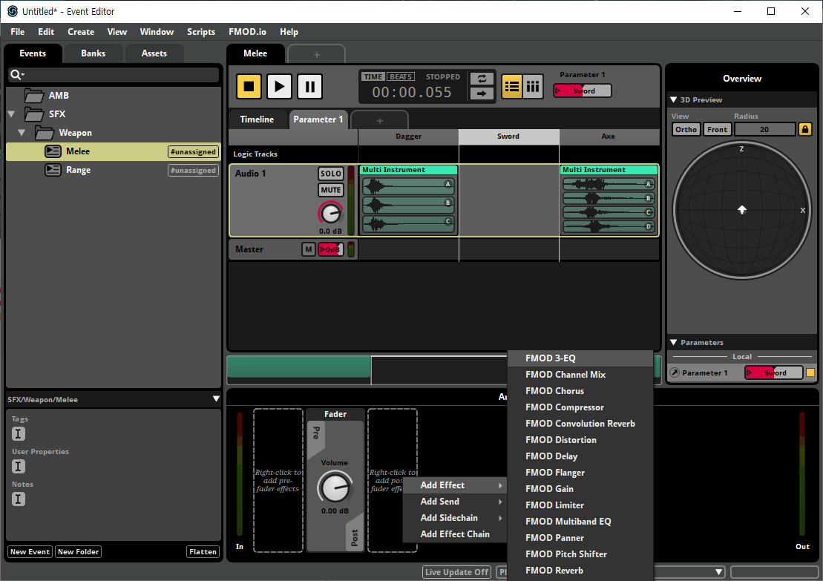Screen dimensions: 823x581
Task: Toggle the Radius lock icon
Action: pyautogui.click(x=804, y=129)
